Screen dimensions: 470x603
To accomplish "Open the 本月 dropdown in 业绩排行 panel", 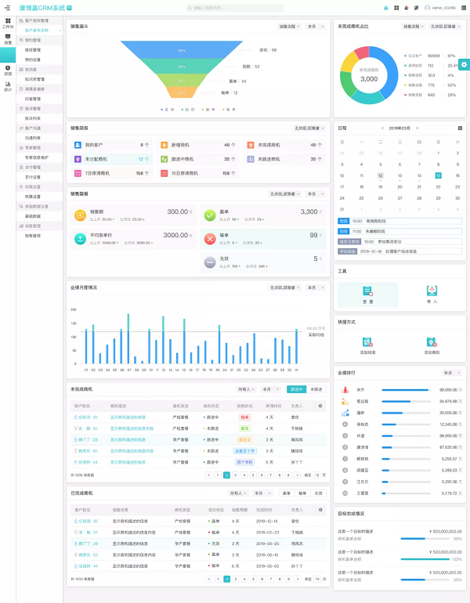I will (452, 373).
